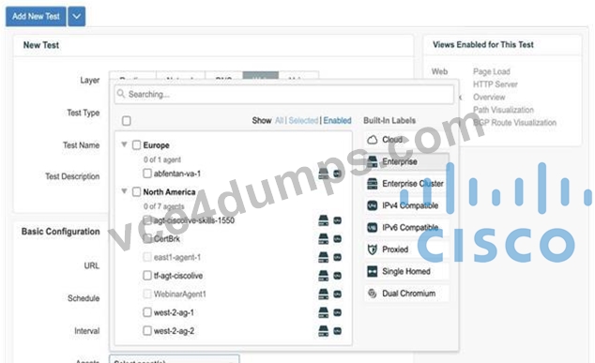Focus the Searching agents input field
The image size is (595, 363).
click(284, 94)
